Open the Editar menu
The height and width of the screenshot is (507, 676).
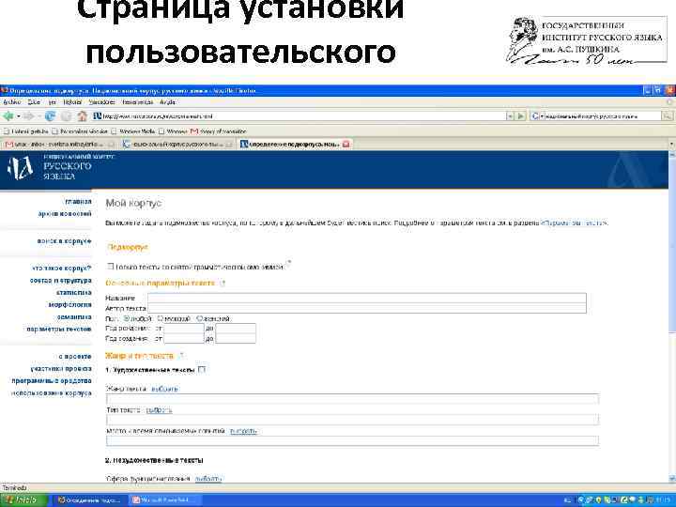(34, 102)
